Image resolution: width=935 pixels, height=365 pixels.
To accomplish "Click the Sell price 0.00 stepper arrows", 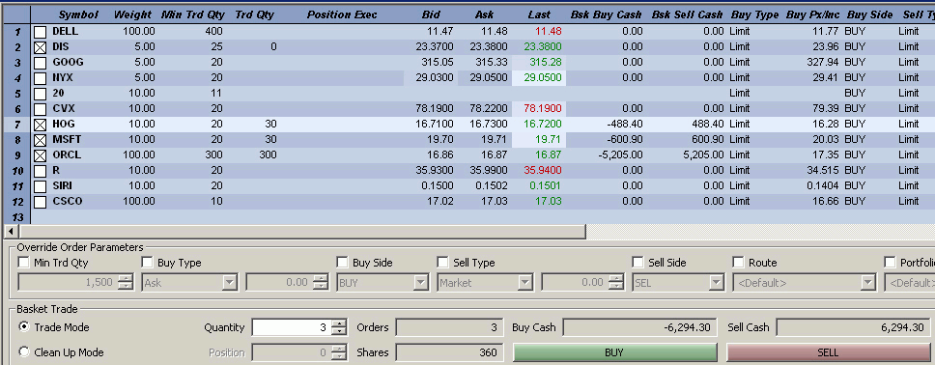I will click(x=616, y=283).
